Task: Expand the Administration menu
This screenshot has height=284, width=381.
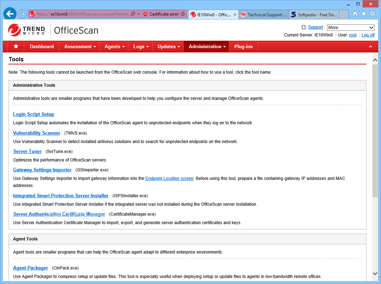Action: tap(207, 46)
